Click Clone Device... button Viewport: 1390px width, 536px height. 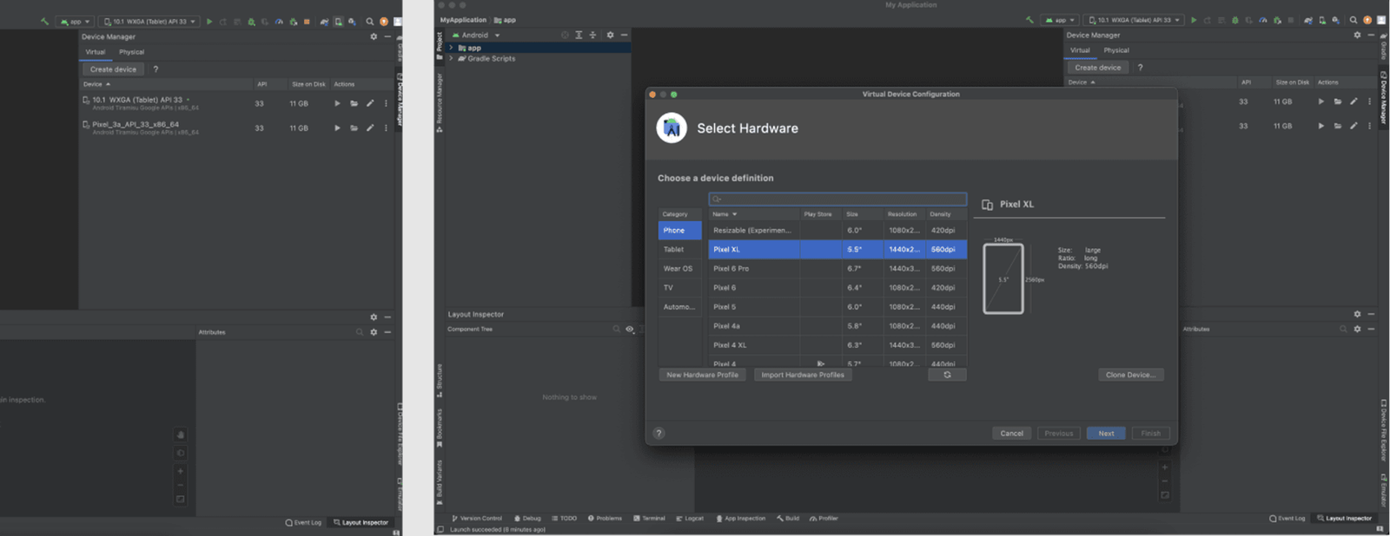click(1130, 375)
